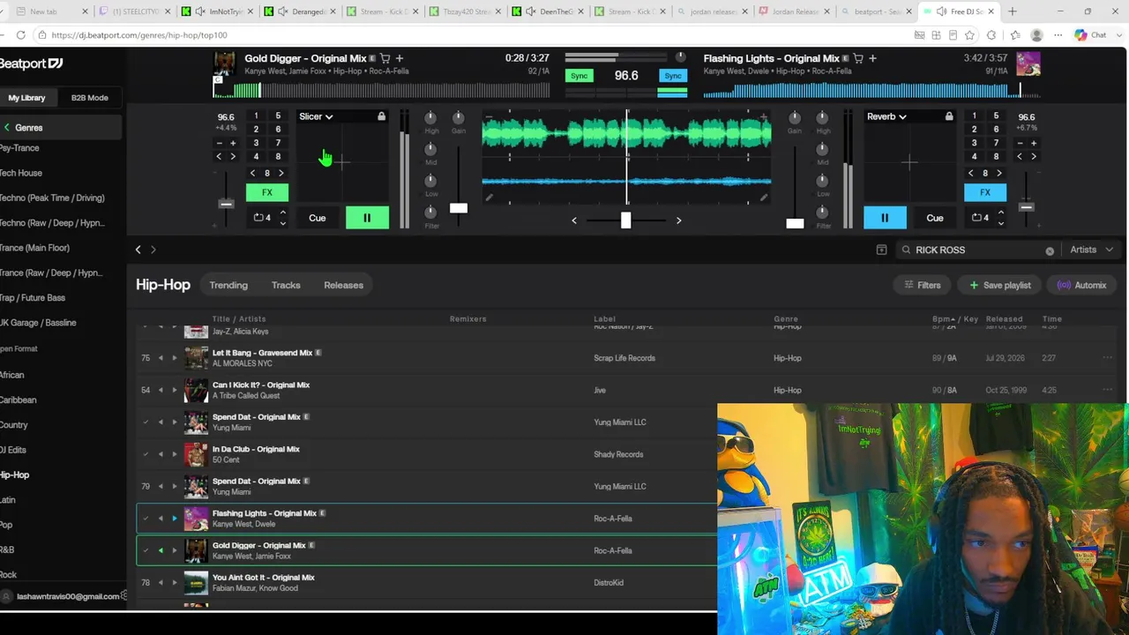The image size is (1129, 635).
Task: Open Tech House genre
Action: tap(21, 173)
